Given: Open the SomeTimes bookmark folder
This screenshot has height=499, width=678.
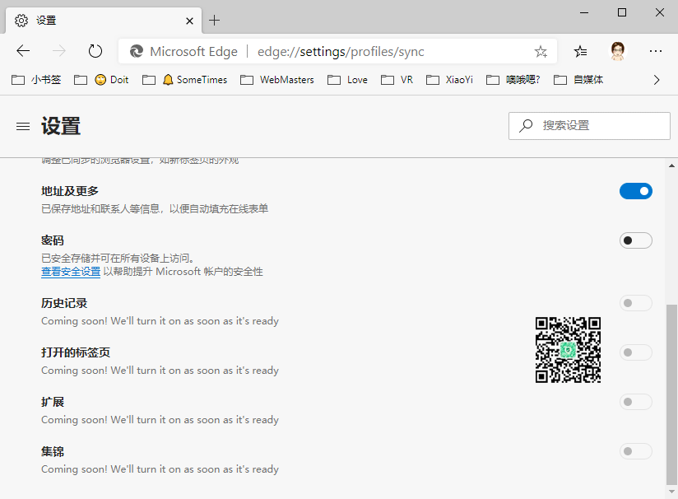Looking at the screenshot, I should tap(193, 80).
